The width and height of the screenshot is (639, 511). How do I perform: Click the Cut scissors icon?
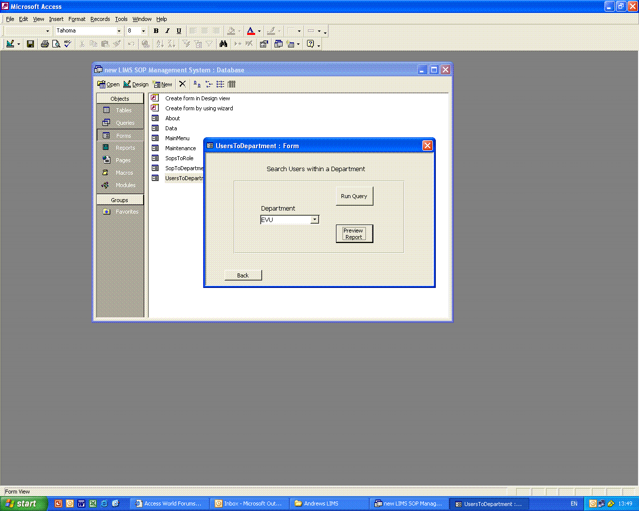[82, 44]
